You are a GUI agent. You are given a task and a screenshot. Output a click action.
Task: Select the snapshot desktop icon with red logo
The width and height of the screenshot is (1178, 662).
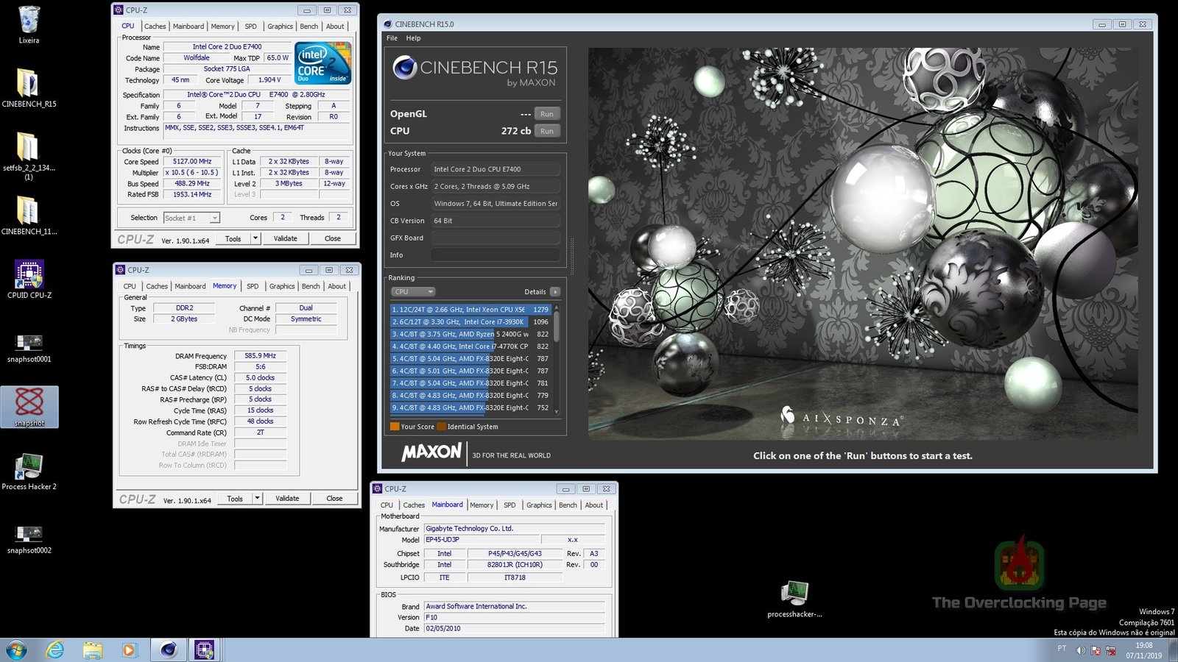(29, 404)
